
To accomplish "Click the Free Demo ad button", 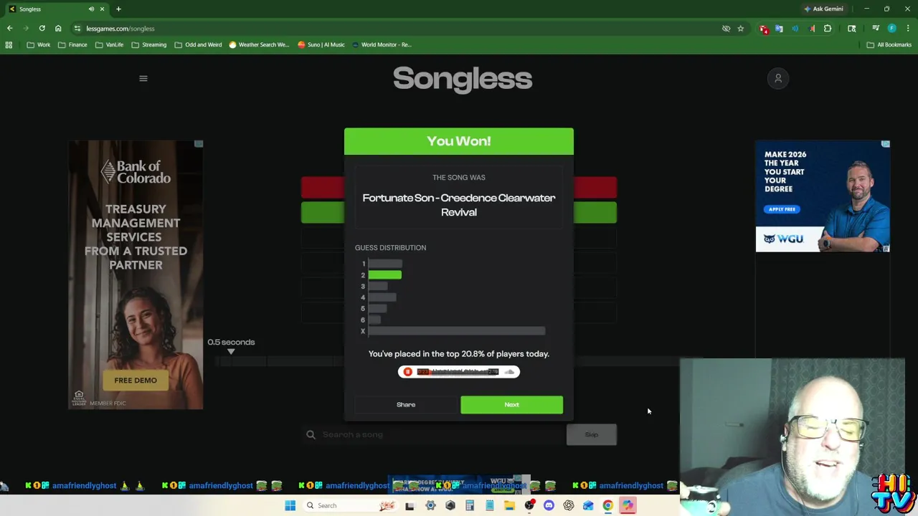I will point(136,381).
